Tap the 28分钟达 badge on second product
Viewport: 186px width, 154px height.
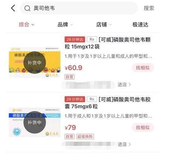coord(75,99)
